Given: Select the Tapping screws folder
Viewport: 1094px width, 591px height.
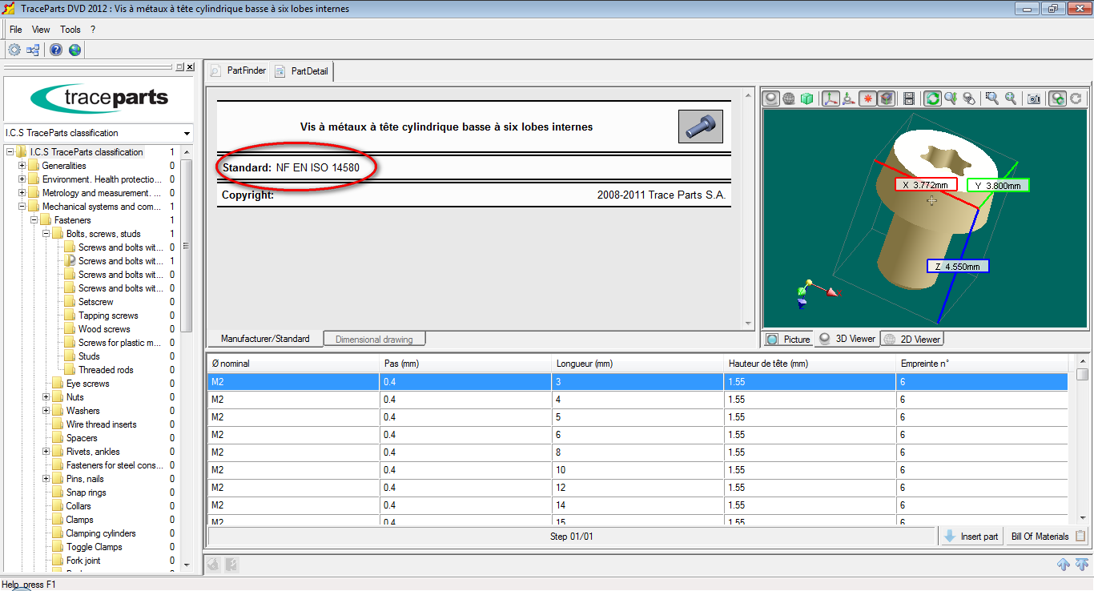Looking at the screenshot, I should (x=108, y=316).
